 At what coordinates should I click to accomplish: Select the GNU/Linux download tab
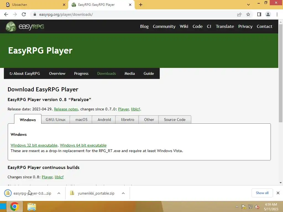pos(56,120)
